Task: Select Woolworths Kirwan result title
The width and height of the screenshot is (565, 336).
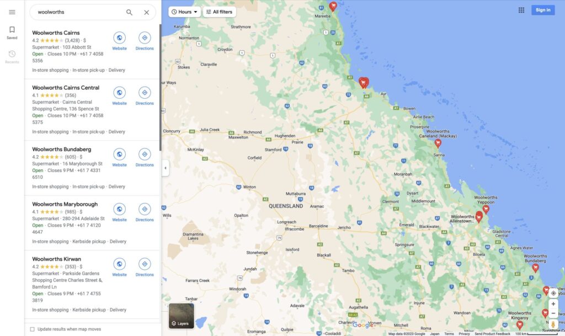Action: pyautogui.click(x=57, y=259)
